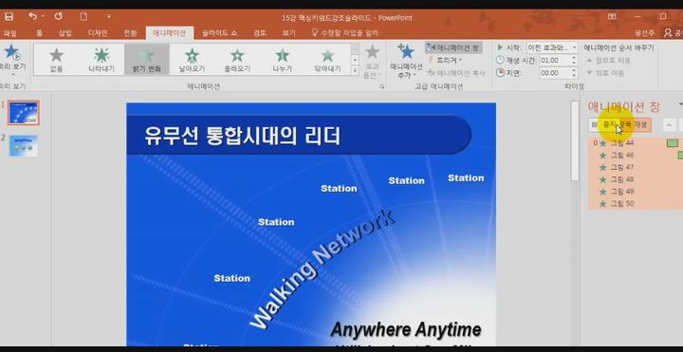Viewport: 683px width, 352px height.
Task: Click the Undo arrow icon
Action: (32, 16)
